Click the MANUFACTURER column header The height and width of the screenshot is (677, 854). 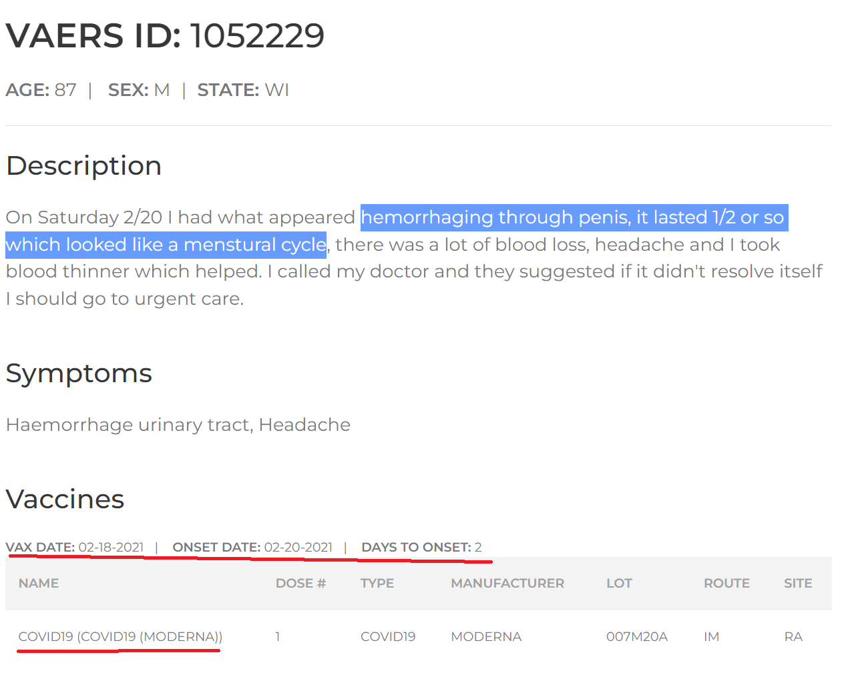(507, 584)
